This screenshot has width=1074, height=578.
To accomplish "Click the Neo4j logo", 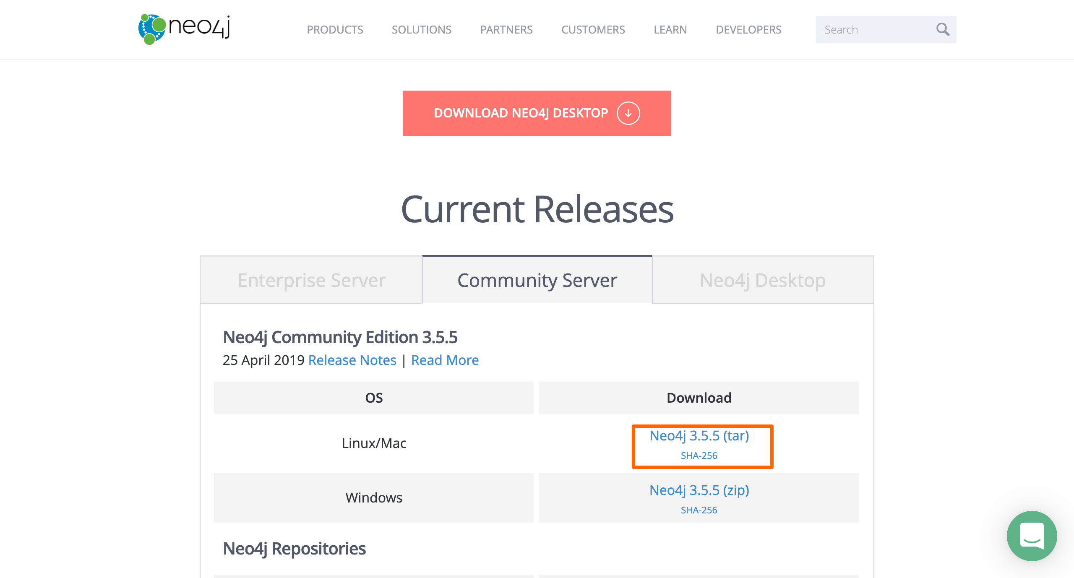I will (184, 29).
